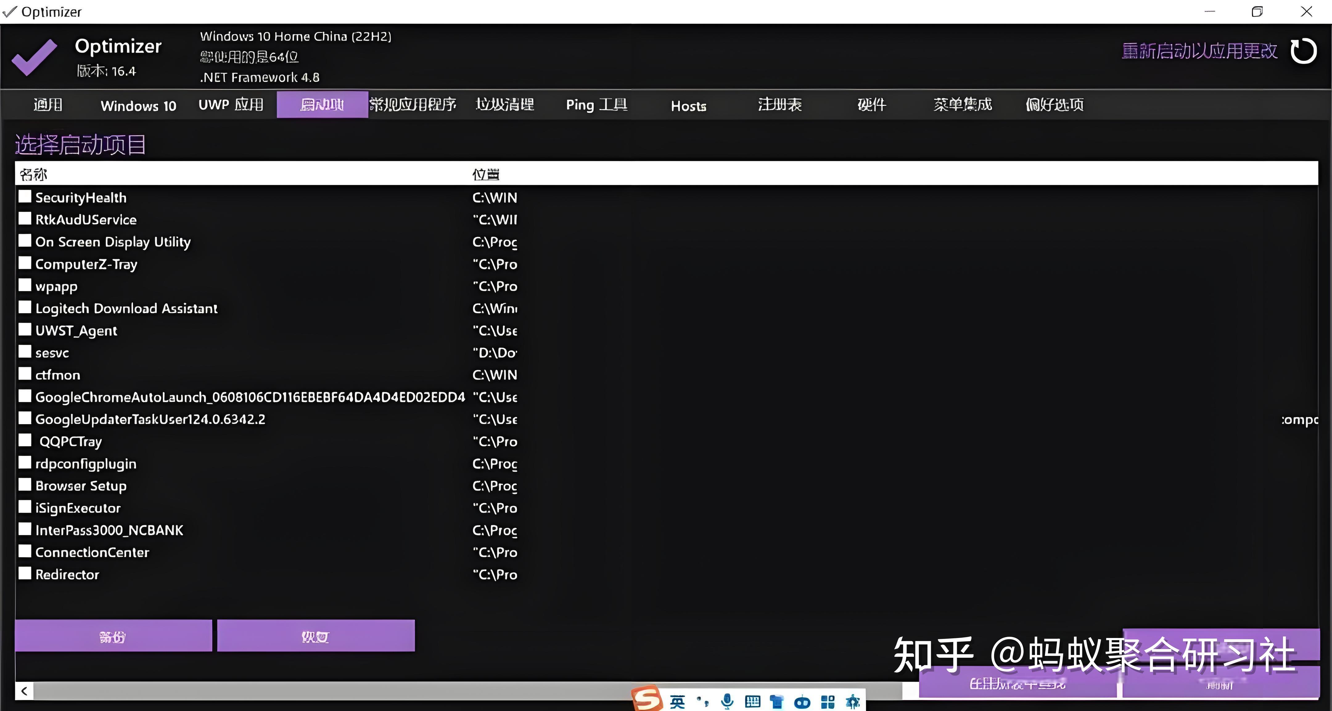Click the pen input icon in the taskbar
This screenshot has height=711, width=1332.
click(702, 701)
